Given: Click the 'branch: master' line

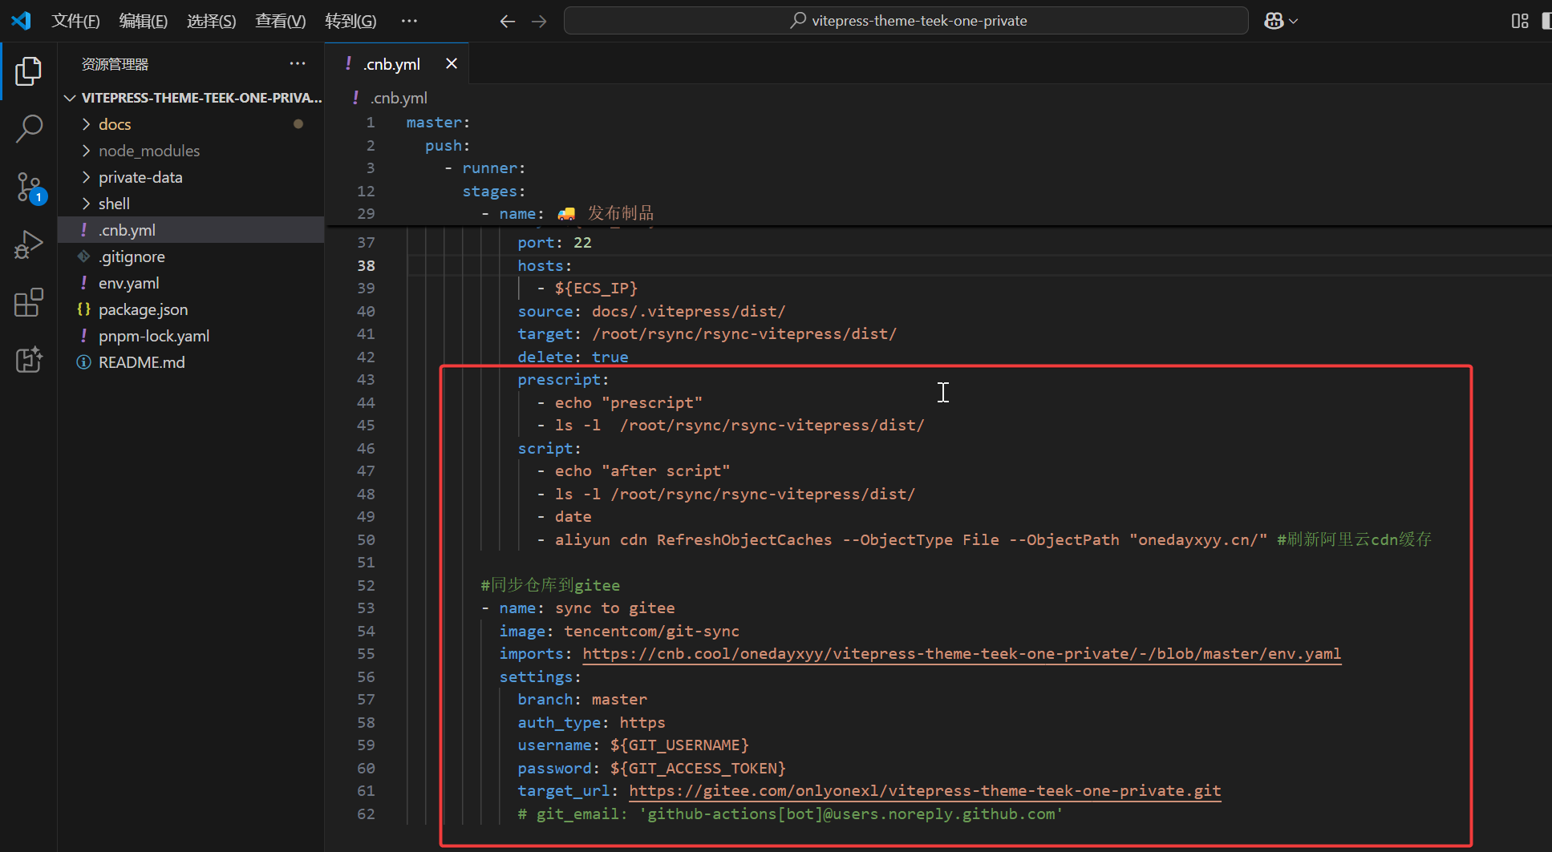Looking at the screenshot, I should tap(582, 700).
